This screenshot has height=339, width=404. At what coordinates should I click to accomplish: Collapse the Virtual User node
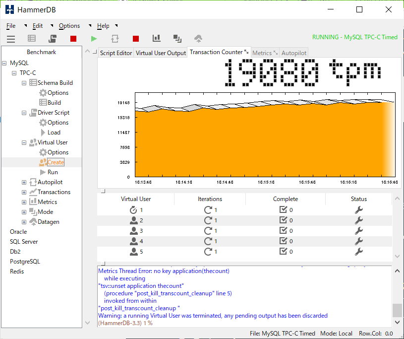pos(24,142)
